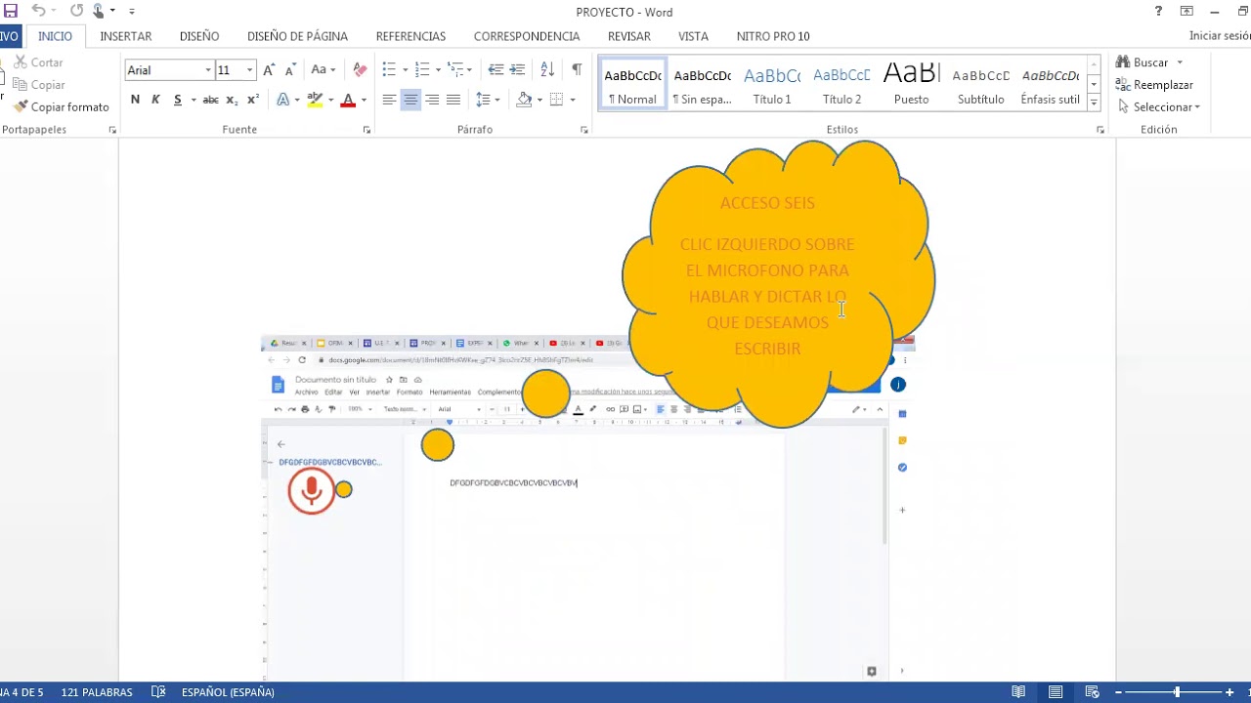Click Copiar formato painter
The width and height of the screenshot is (1251, 703).
[x=62, y=107]
